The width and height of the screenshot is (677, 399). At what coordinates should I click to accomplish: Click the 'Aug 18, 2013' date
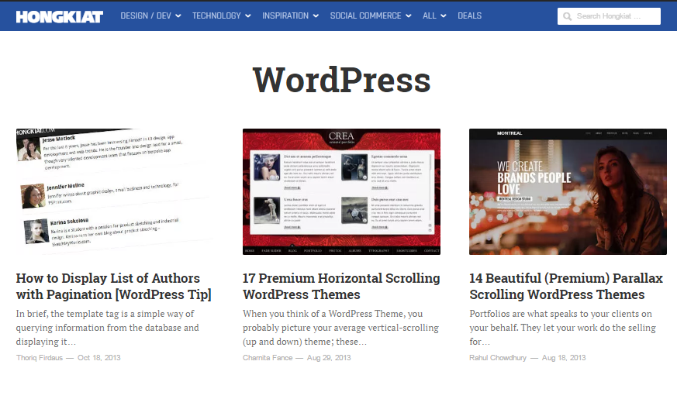pos(564,358)
